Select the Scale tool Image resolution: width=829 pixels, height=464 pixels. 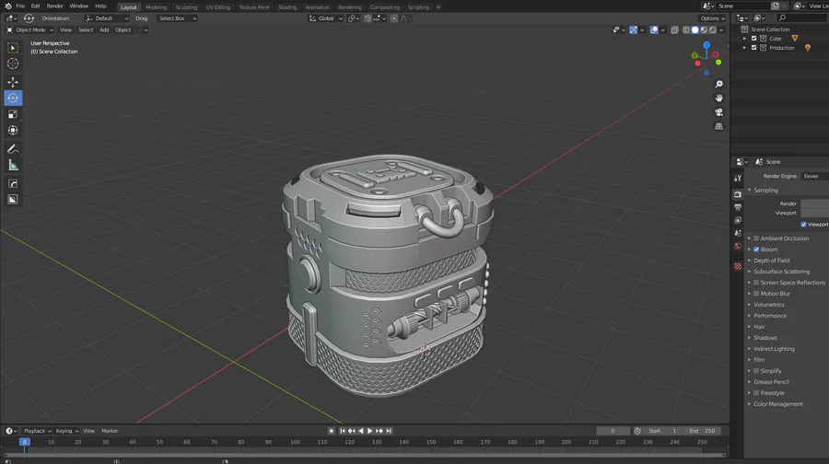point(13,114)
